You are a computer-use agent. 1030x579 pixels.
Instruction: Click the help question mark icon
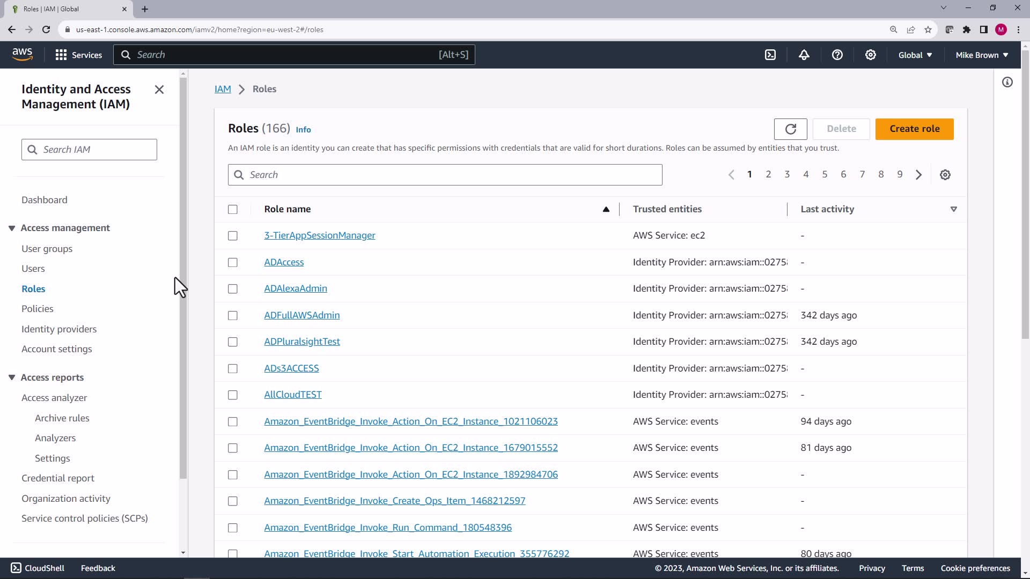(837, 55)
